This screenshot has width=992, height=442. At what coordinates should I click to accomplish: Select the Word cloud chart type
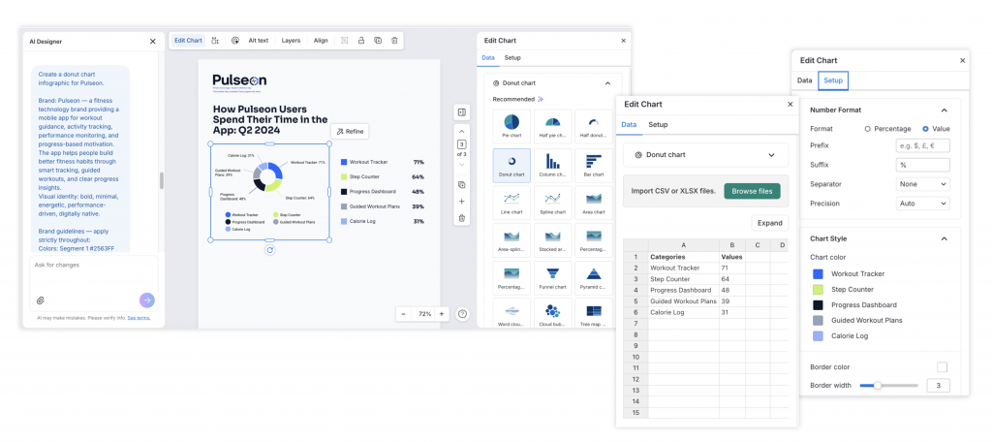point(511,313)
